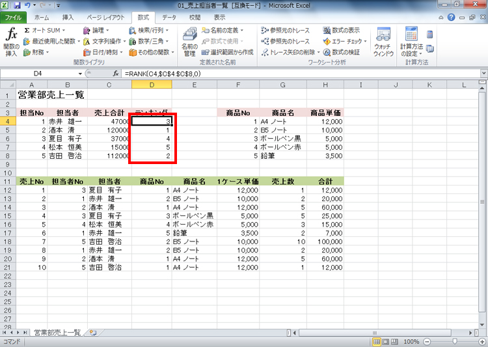Open 計算方法の設定 menu

(x=411, y=42)
